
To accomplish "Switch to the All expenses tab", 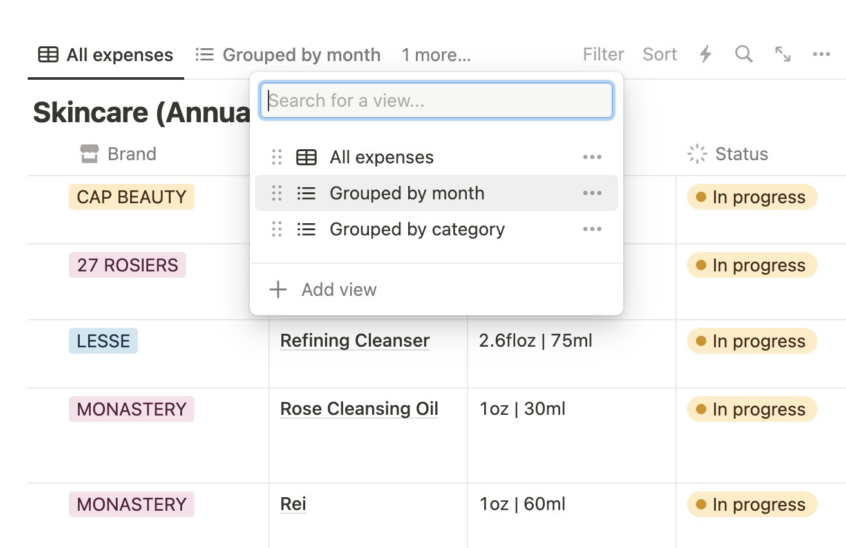I will (106, 55).
